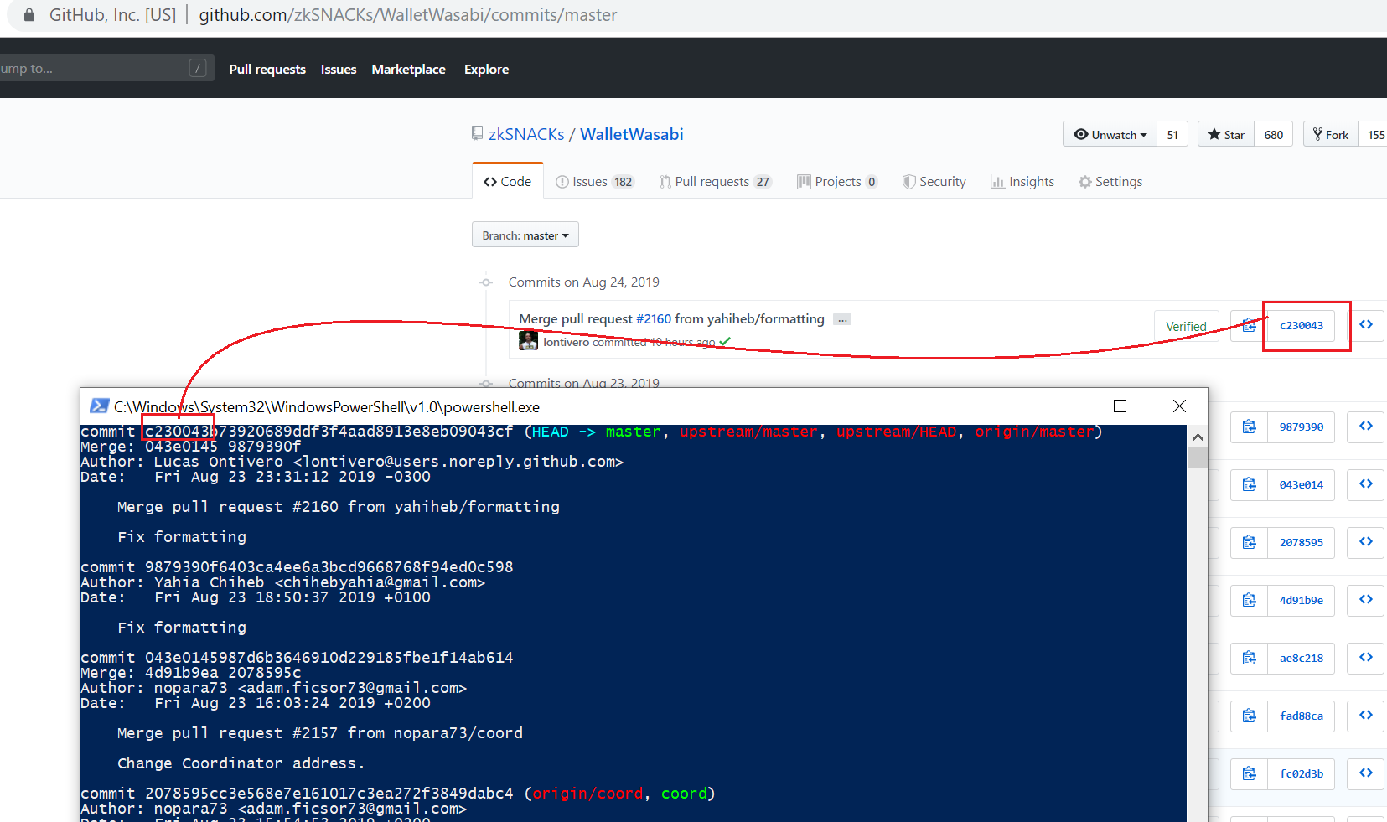Viewport: 1387px width, 822px height.
Task: Open Marketplace in top navigation
Action: pos(409,70)
